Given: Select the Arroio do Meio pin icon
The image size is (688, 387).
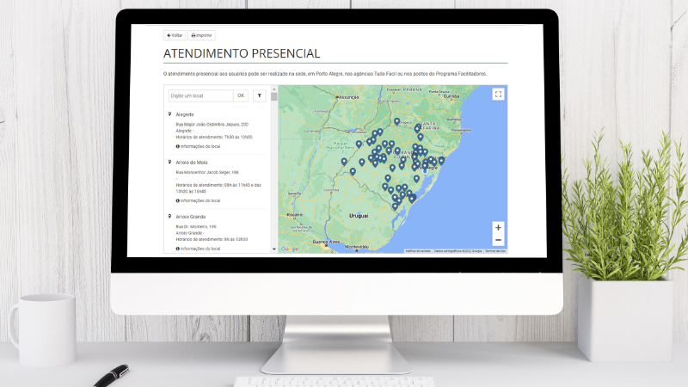Looking at the screenshot, I should click(x=169, y=162).
